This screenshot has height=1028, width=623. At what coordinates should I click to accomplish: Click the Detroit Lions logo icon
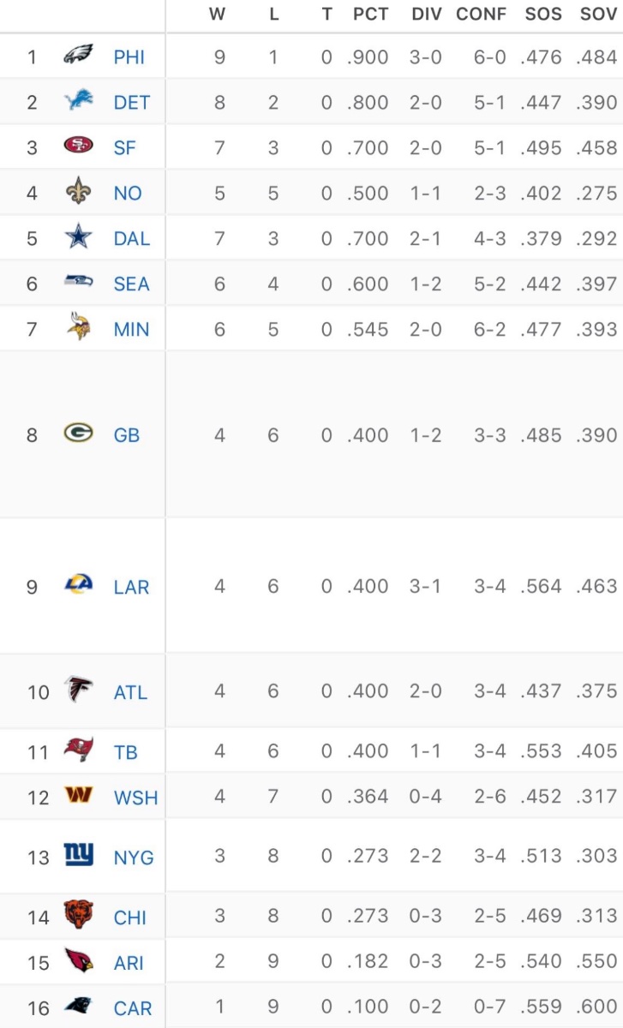pos(78,102)
